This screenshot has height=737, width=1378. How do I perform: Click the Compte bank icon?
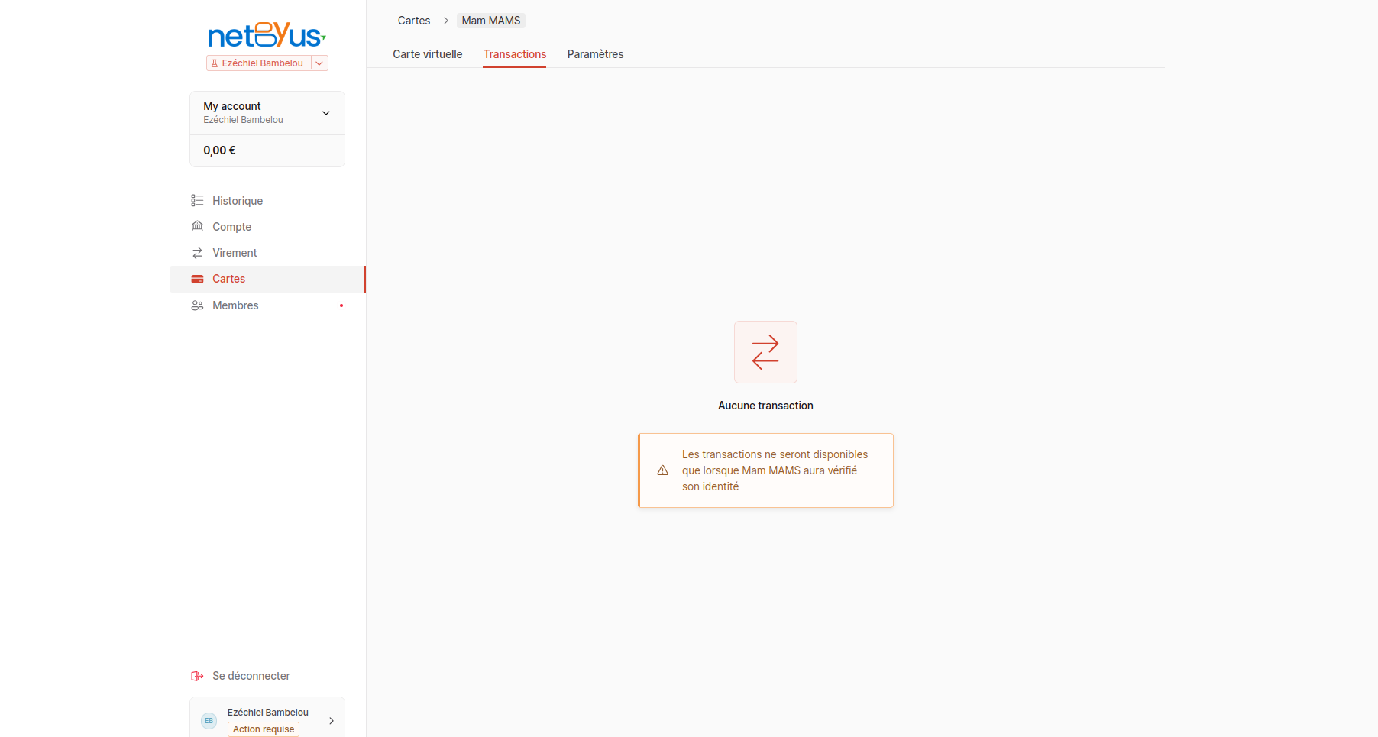197,227
